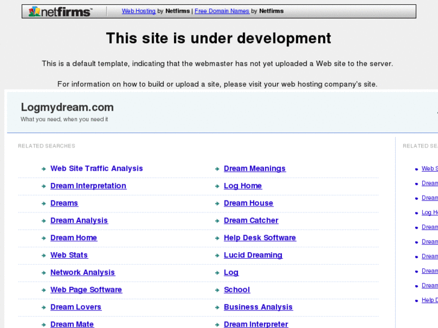Open Dream Analysis related search
Viewport: 438px width, 328px height.
coord(79,220)
